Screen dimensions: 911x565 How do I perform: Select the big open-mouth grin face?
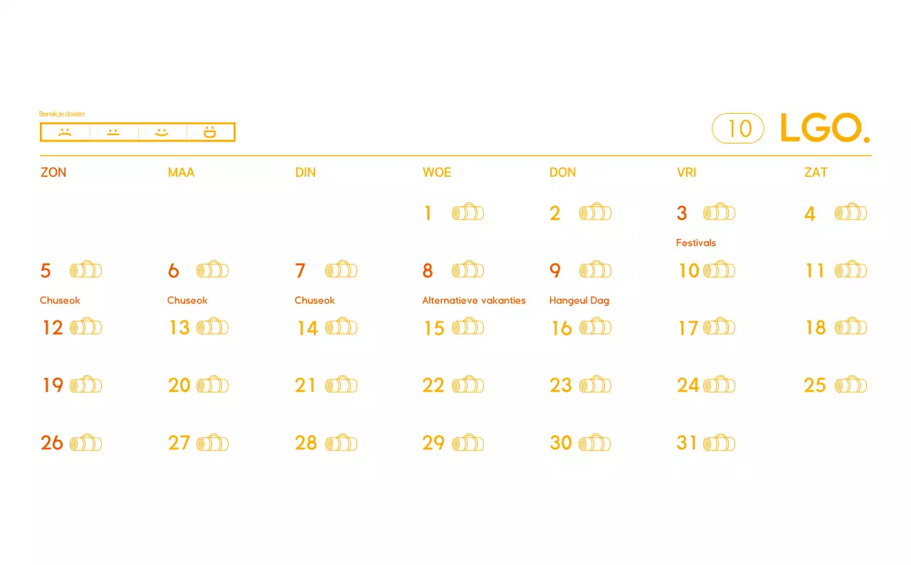pyautogui.click(x=210, y=132)
